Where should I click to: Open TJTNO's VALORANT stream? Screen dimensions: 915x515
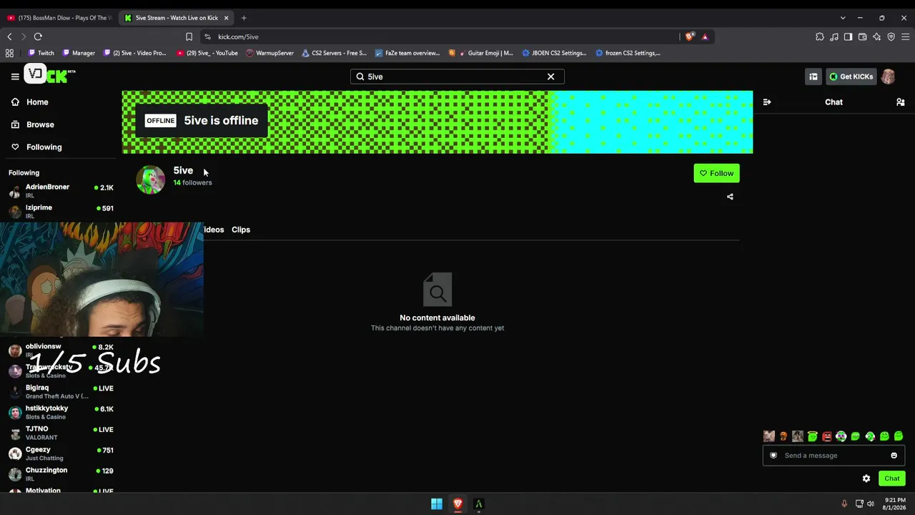[x=61, y=433]
